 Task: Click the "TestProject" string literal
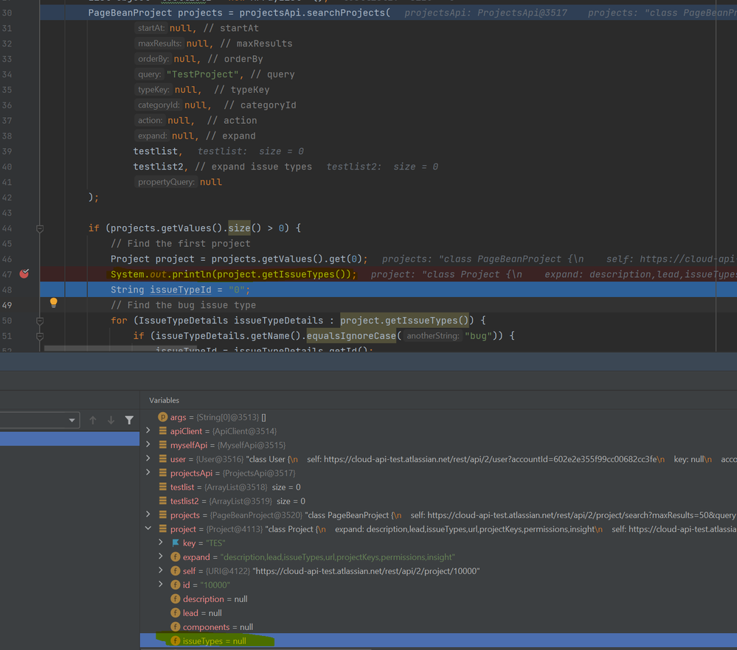tap(203, 74)
